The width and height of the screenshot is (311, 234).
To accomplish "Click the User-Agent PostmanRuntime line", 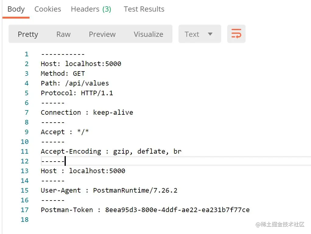I will click(x=109, y=190).
